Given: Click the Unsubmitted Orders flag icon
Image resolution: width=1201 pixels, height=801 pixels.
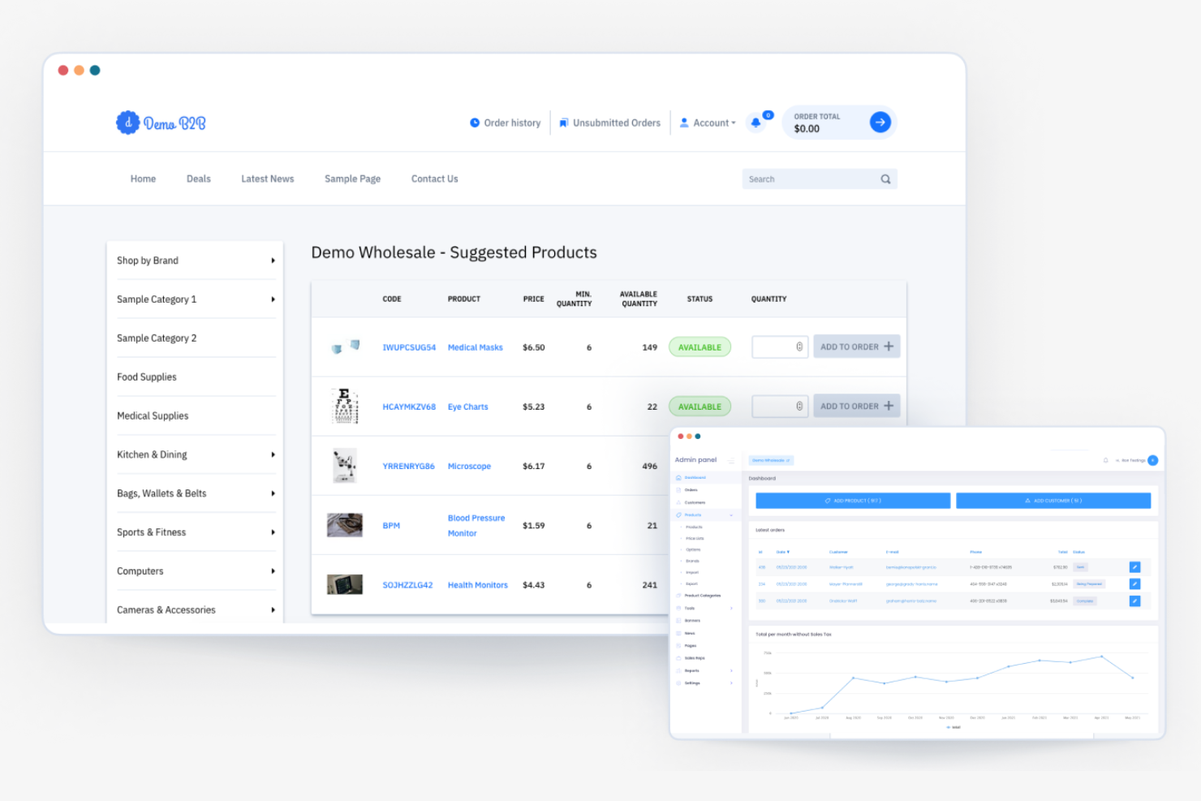Looking at the screenshot, I should click(564, 123).
